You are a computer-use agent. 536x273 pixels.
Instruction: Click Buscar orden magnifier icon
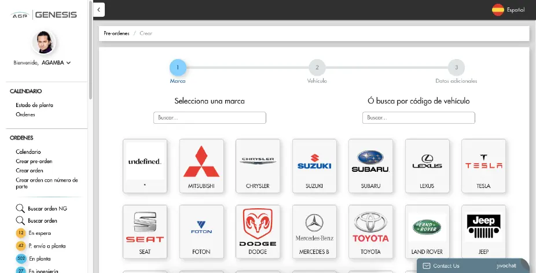pyautogui.click(x=20, y=221)
